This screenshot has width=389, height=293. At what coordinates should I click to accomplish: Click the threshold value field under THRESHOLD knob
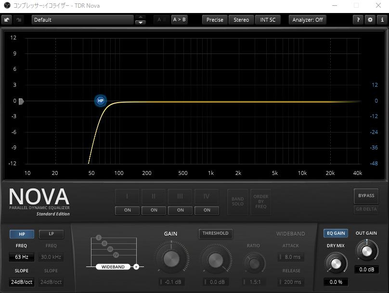[x=216, y=282]
